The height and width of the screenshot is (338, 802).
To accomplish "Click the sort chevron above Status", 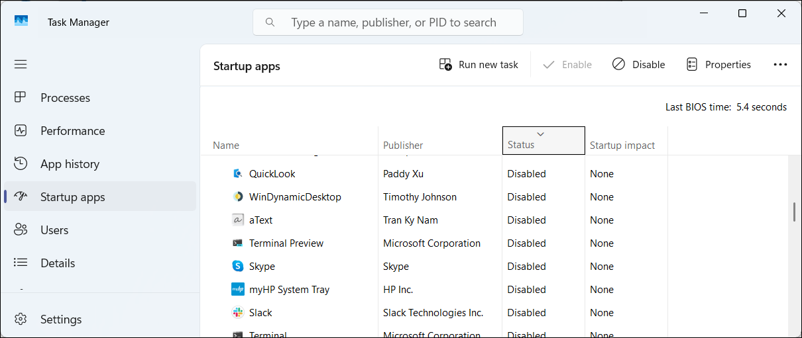I will coord(540,134).
